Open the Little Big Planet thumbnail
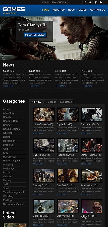Viewport: 108px width, 227px height. [92, 206]
